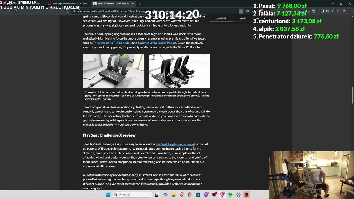The width and height of the screenshot is (354, 199).
Task: Click the share page icon in address bar
Action: pos(254,11)
